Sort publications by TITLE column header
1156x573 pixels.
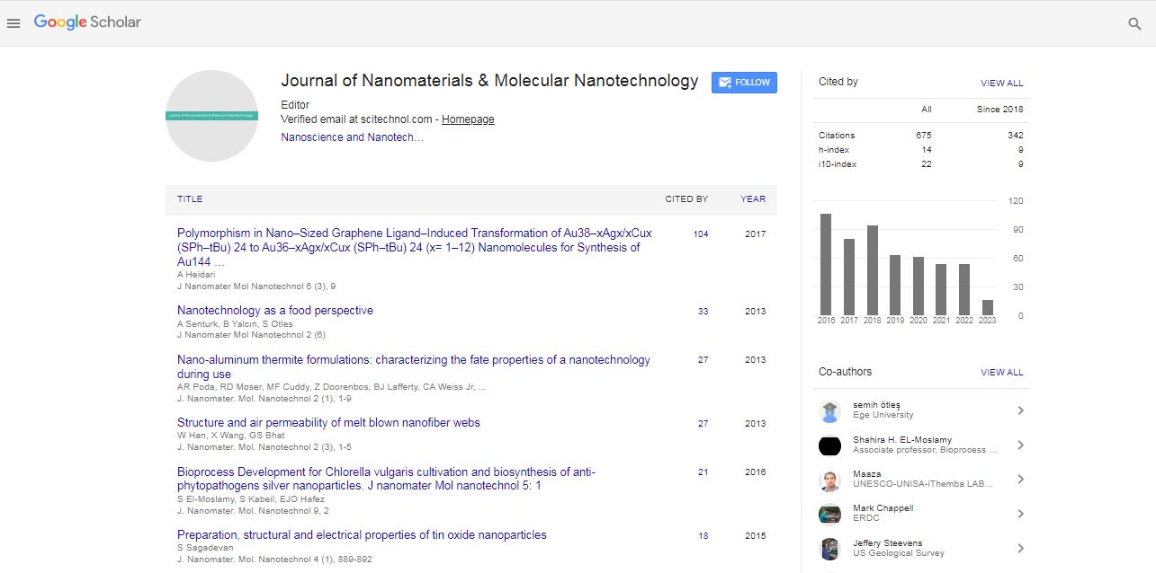(190, 199)
